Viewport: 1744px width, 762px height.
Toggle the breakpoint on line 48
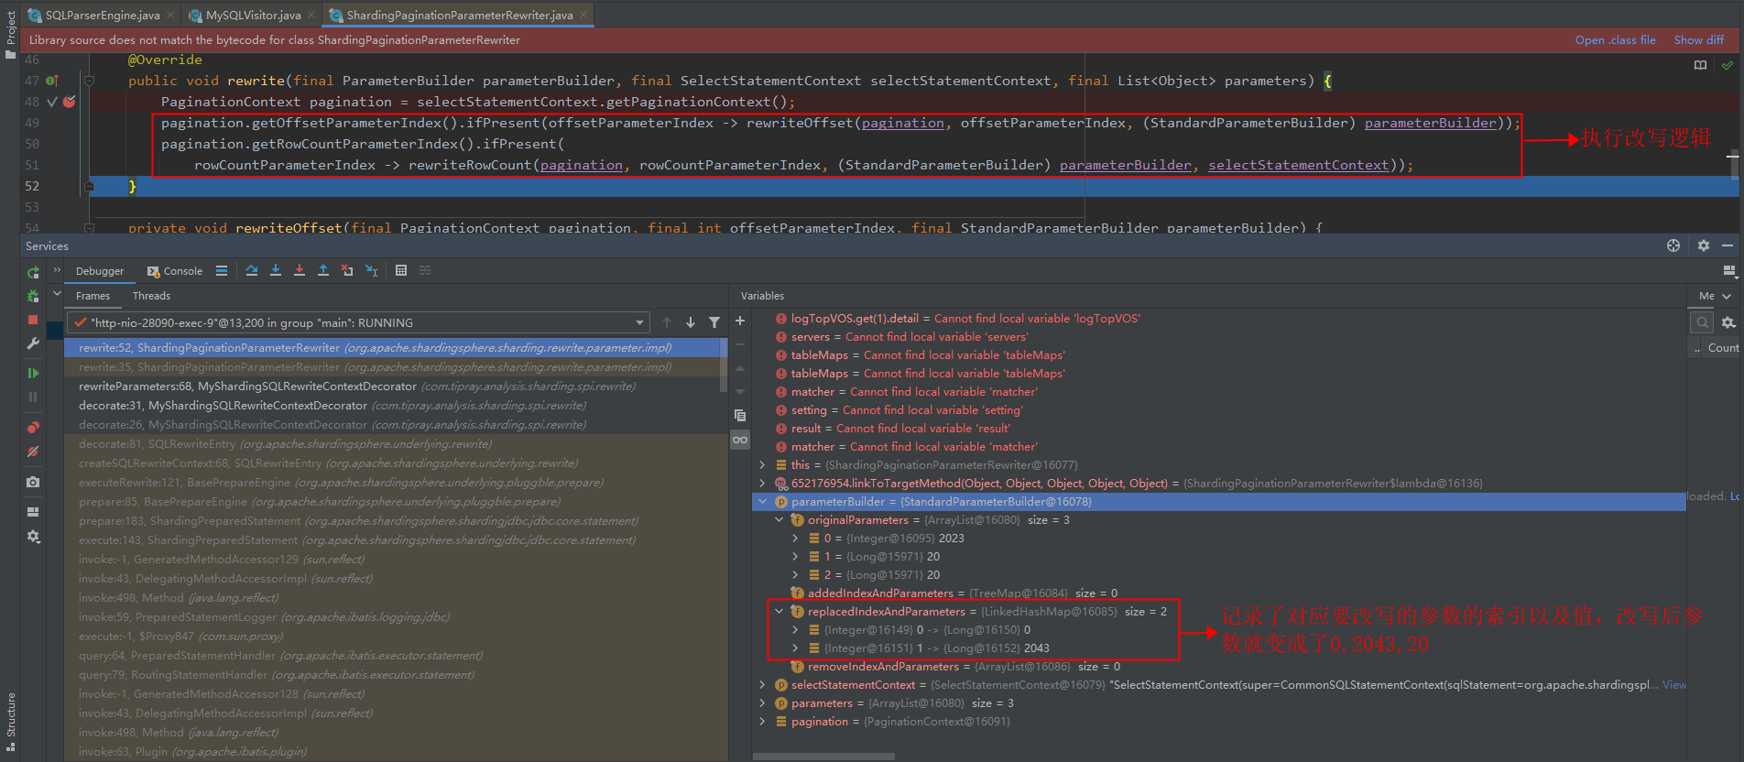70,102
